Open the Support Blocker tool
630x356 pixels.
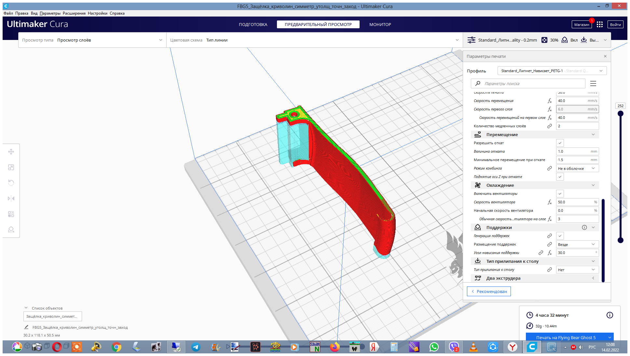point(11,230)
